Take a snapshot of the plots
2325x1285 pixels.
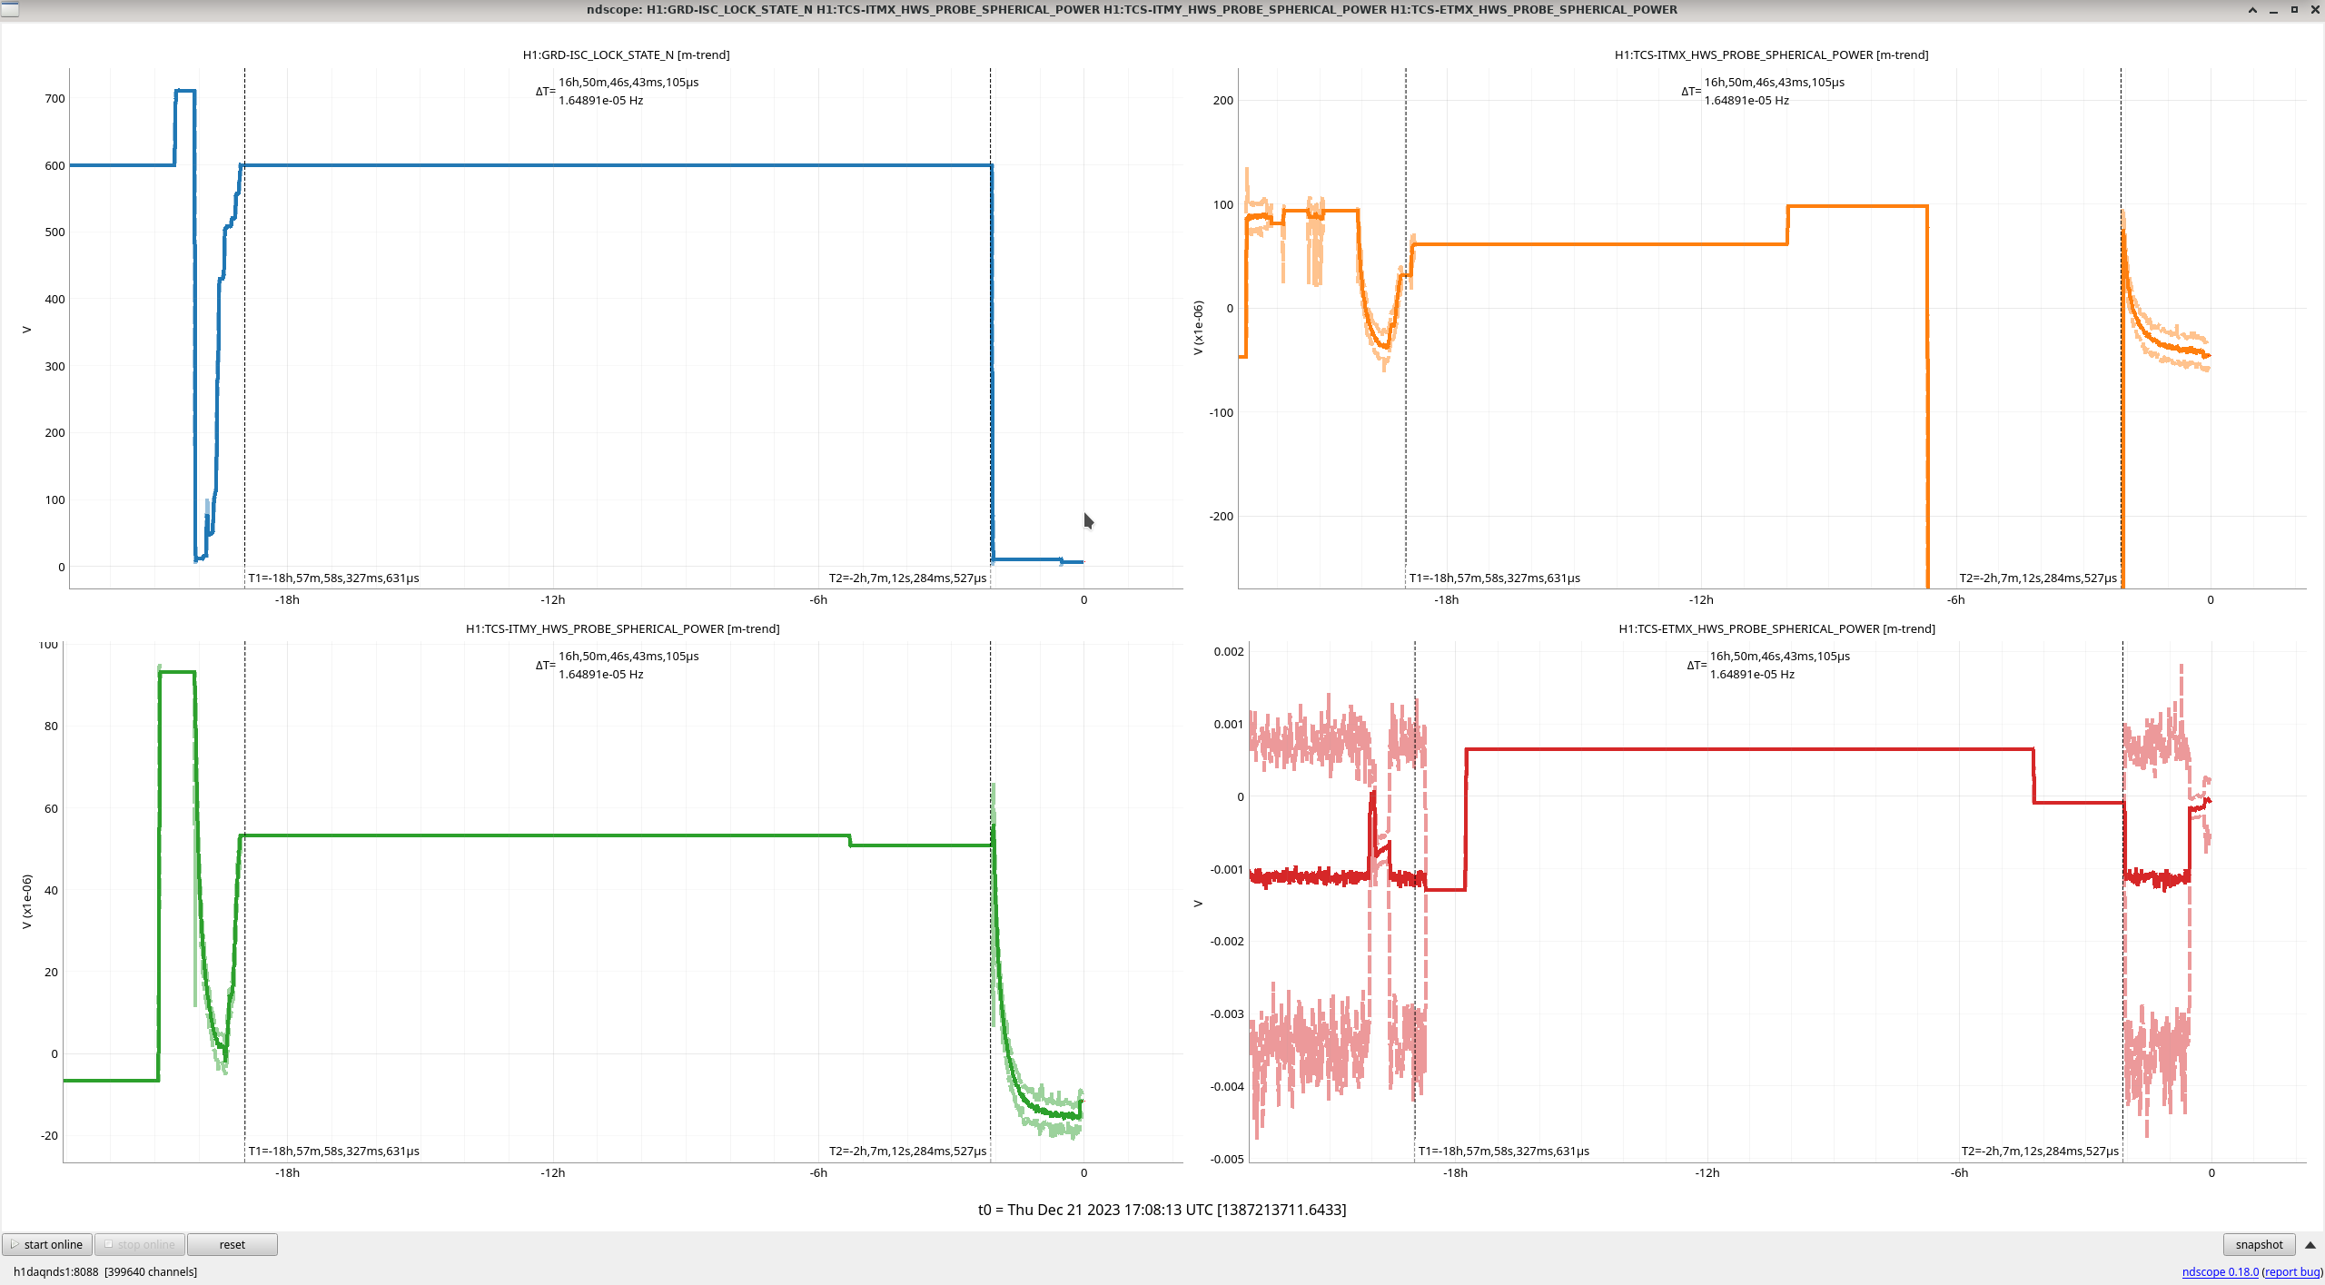point(2259,1244)
